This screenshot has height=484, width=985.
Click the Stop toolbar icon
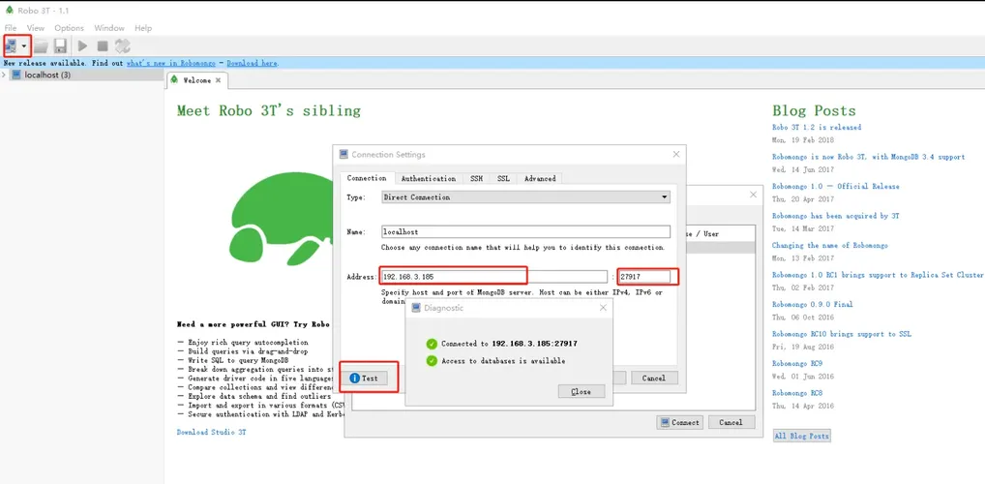pyautogui.click(x=103, y=45)
